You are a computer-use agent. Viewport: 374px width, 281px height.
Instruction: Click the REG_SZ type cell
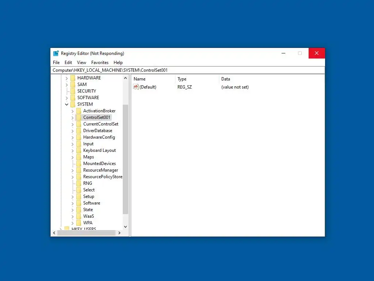[184, 87]
